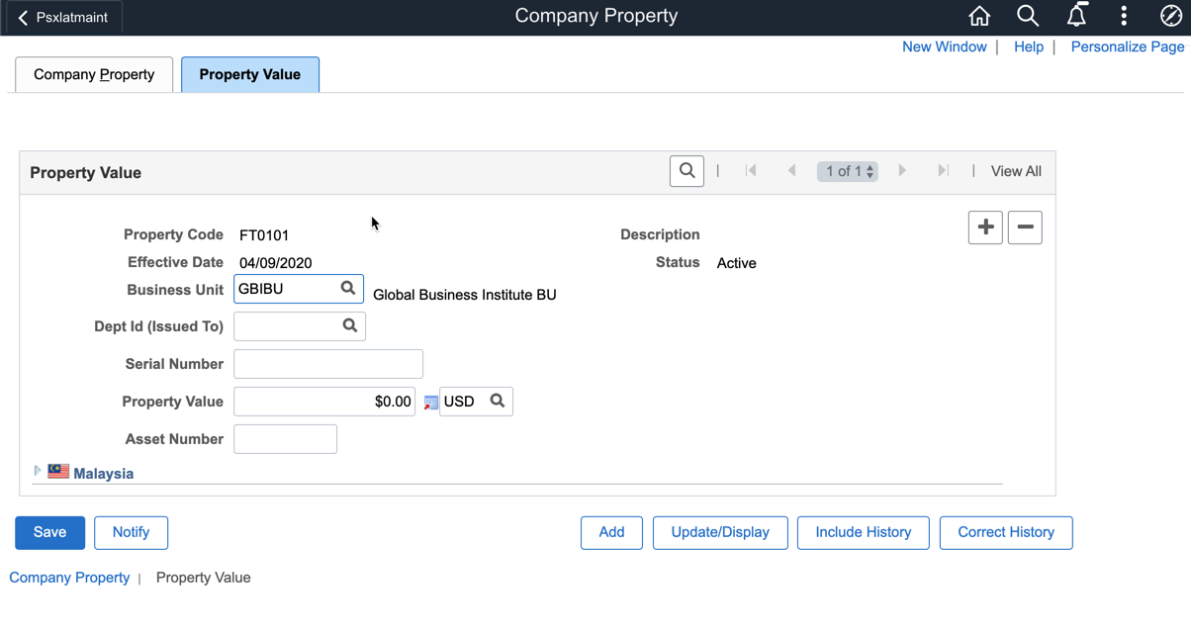Open currency detail icon beside Property Value
Viewport: 1191px width, 635px height.
(x=430, y=402)
